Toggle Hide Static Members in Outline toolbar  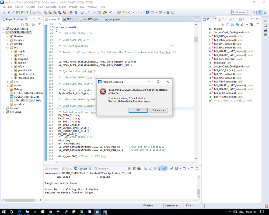pyautogui.click(x=242, y=24)
